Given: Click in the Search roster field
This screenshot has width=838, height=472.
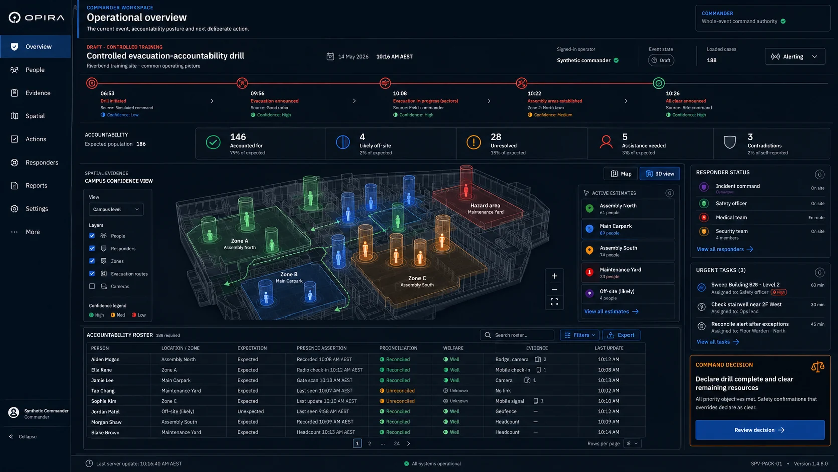Looking at the screenshot, I should point(517,335).
